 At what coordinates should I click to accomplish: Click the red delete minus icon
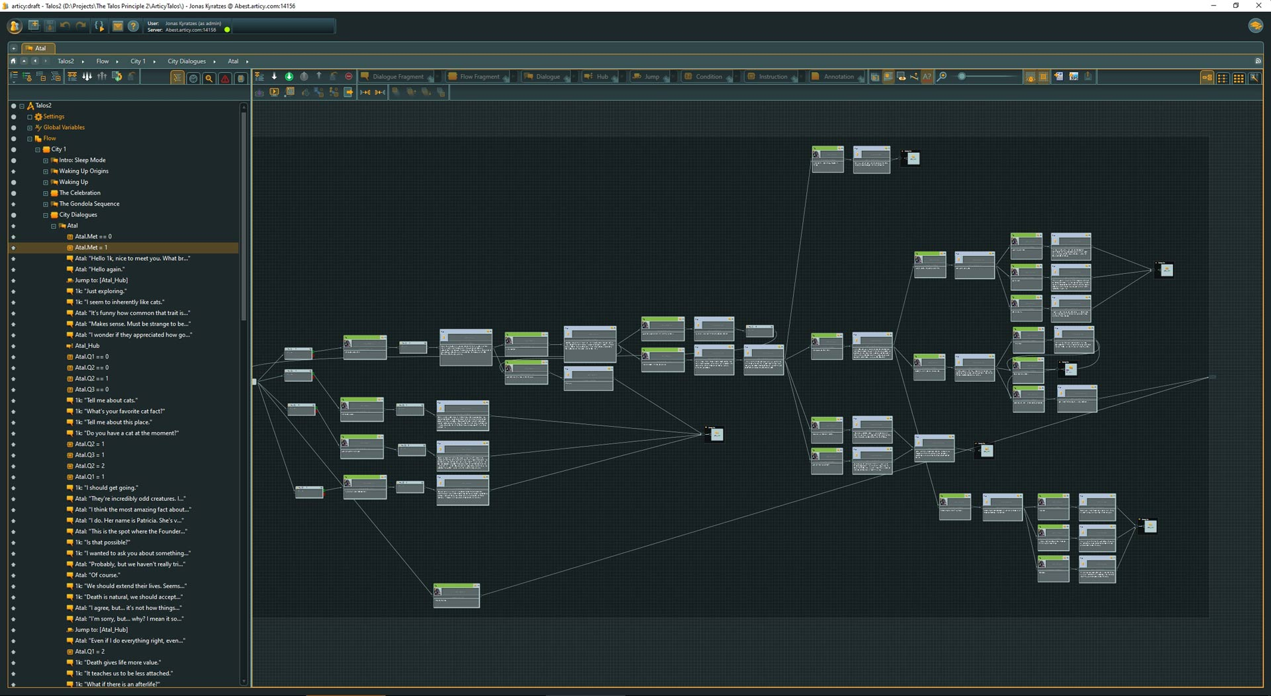[349, 77]
